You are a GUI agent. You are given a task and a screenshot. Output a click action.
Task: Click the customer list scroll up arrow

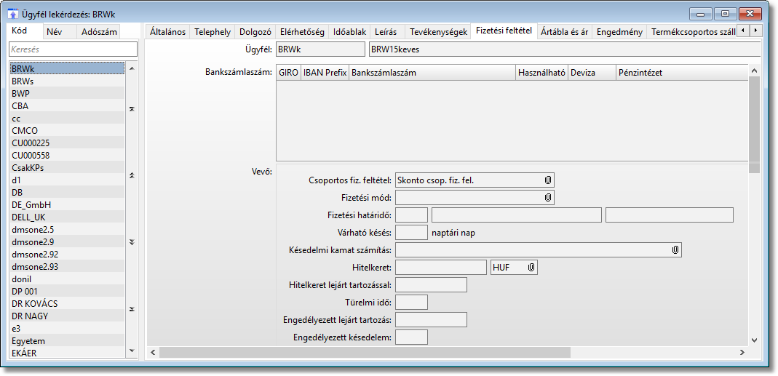click(x=132, y=68)
